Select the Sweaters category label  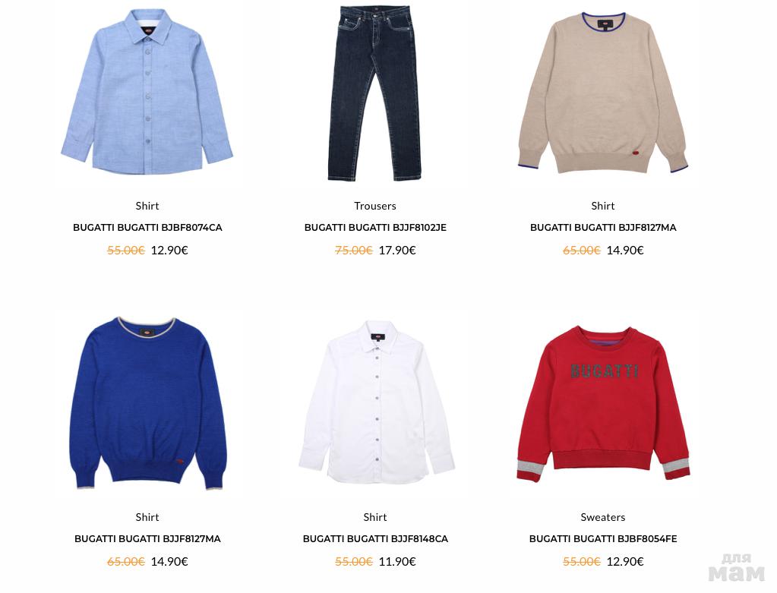coord(603,517)
